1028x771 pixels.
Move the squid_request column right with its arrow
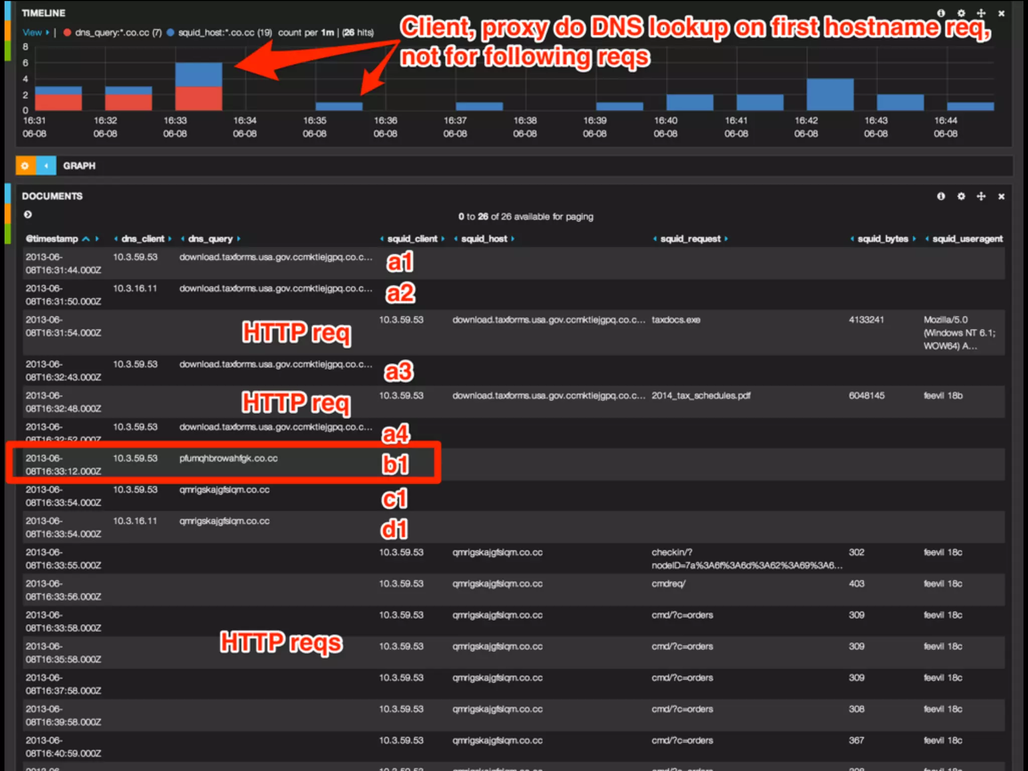[x=726, y=239]
